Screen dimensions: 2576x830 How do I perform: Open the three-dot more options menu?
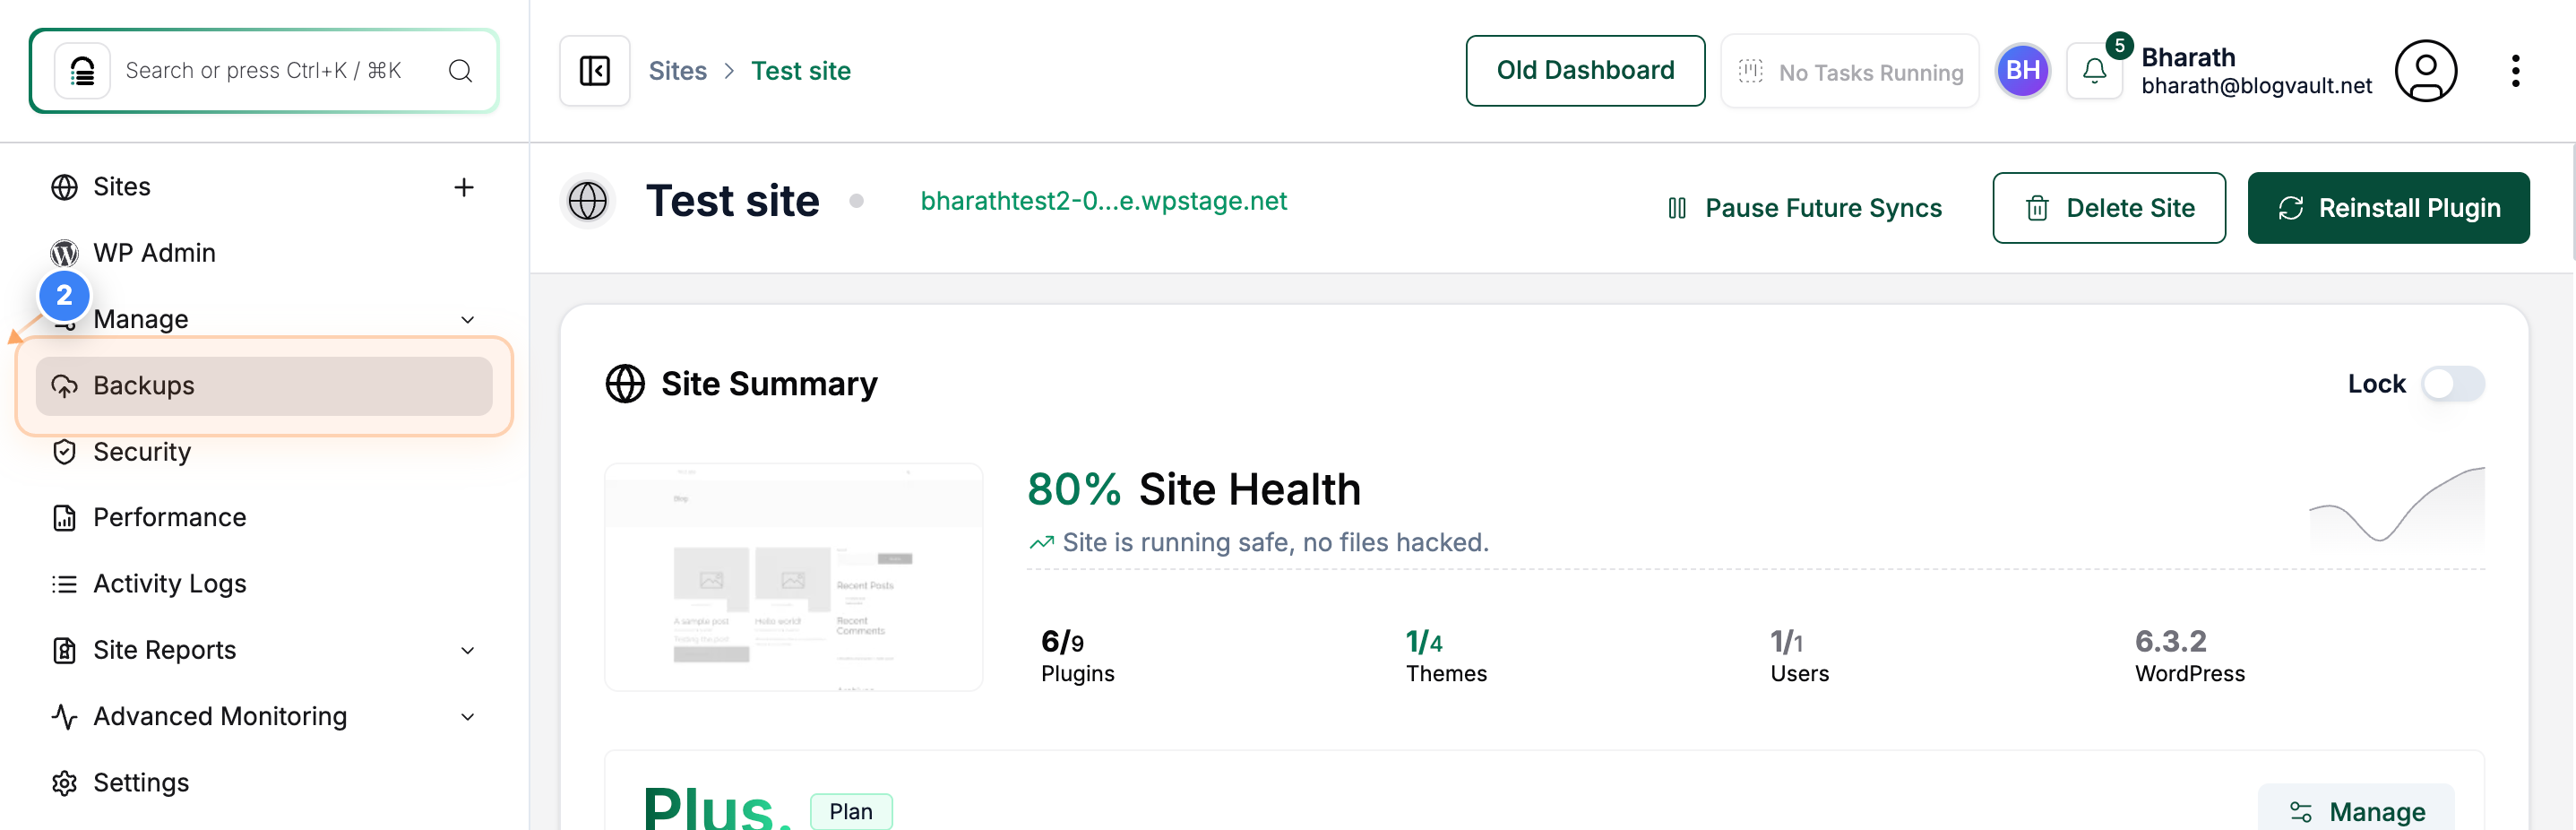point(2515,71)
